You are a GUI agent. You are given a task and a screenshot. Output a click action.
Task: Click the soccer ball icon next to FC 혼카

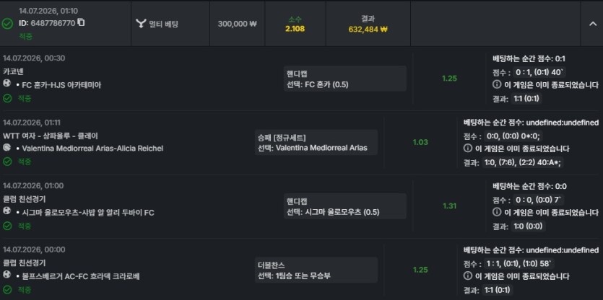6,84
